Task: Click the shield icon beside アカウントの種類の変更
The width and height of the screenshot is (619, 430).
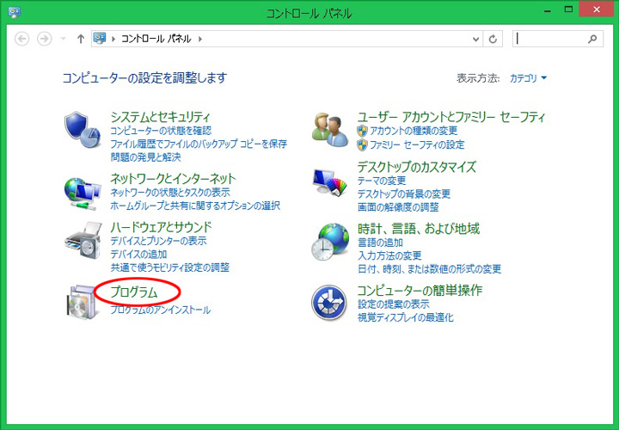Action: pos(362,131)
